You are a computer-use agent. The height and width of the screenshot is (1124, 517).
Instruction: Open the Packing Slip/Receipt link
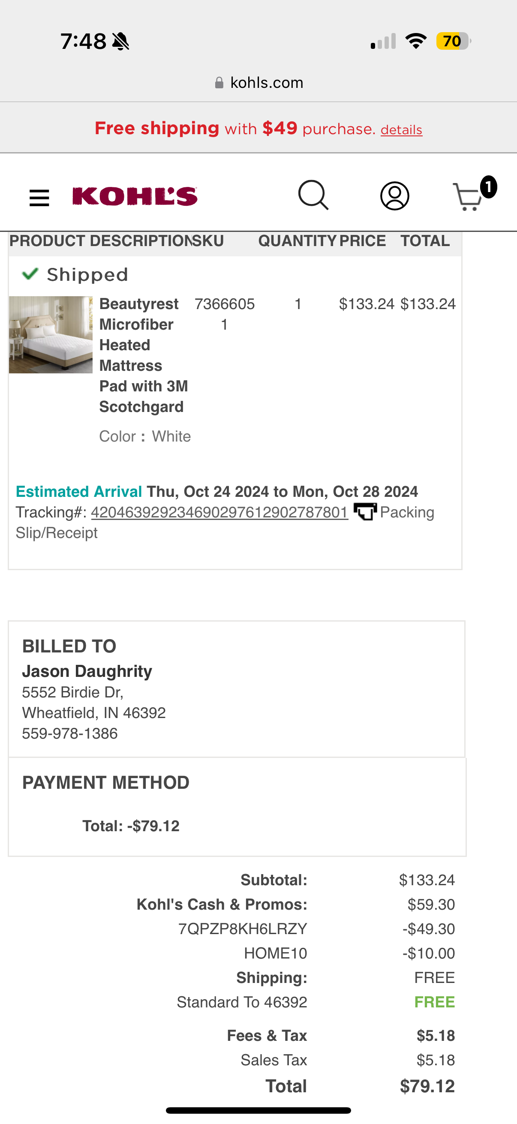(x=225, y=522)
